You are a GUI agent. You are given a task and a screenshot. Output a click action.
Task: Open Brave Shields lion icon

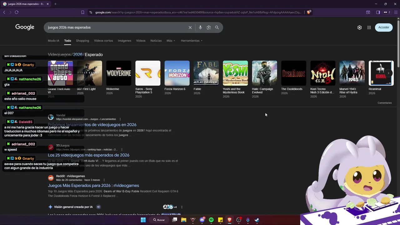point(309,12)
